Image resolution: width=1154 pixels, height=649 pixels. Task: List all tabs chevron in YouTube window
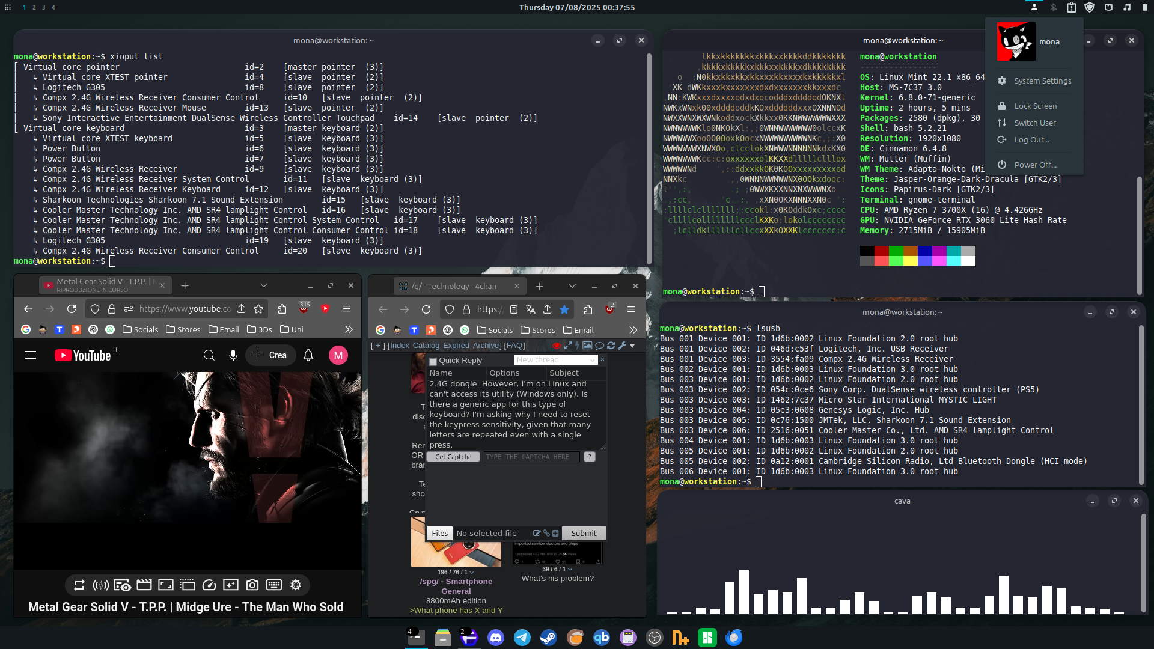(x=263, y=285)
